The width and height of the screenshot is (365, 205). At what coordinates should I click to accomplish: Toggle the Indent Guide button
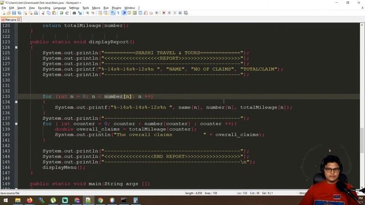pyautogui.click(x=124, y=13)
